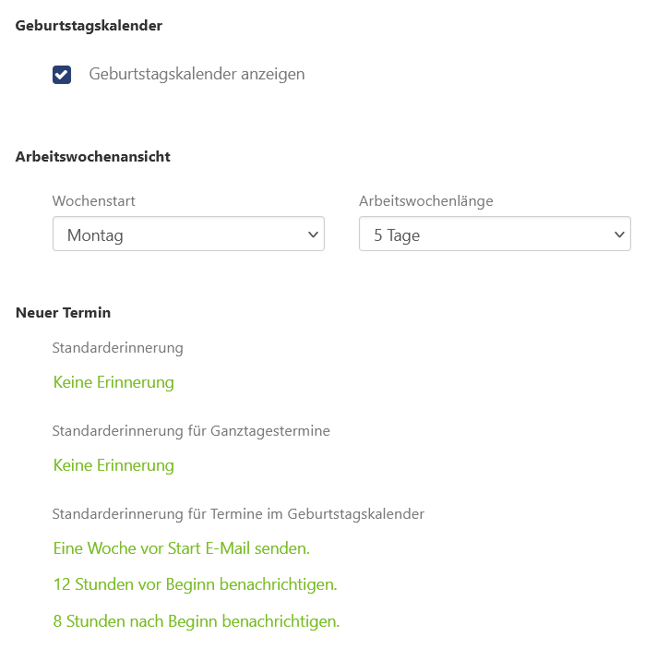This screenshot has height=649, width=657.
Task: Click the Arbeitswochenlänge field label
Action: click(426, 201)
